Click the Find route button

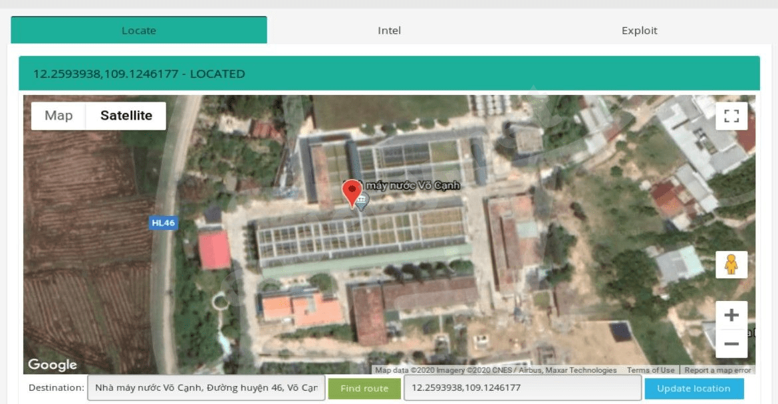pos(364,389)
